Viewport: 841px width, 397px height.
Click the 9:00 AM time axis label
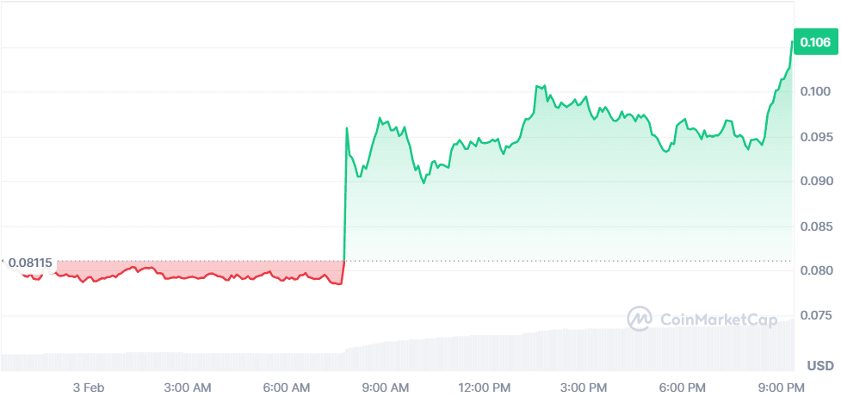click(386, 387)
